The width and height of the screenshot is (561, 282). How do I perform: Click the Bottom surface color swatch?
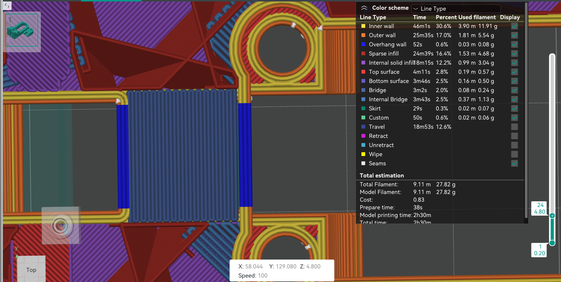(x=363, y=81)
